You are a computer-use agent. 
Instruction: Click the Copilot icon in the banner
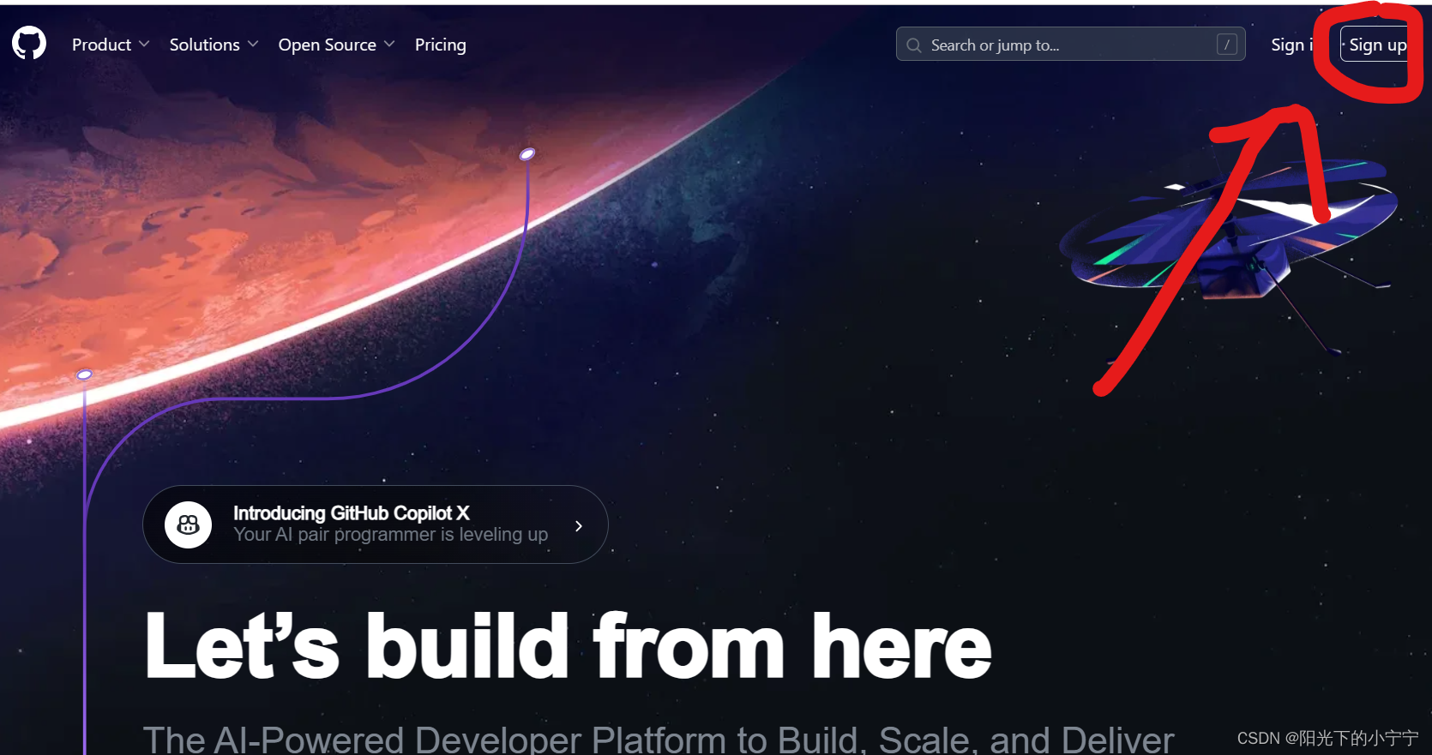tap(189, 524)
